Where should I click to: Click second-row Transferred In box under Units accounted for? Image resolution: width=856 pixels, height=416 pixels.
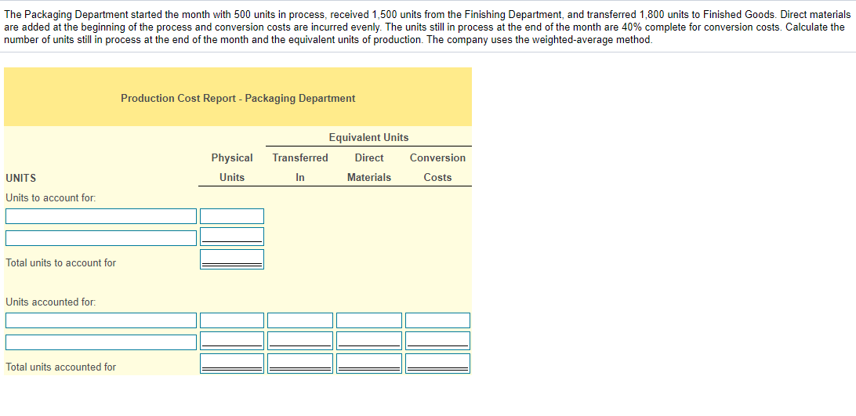300,341
